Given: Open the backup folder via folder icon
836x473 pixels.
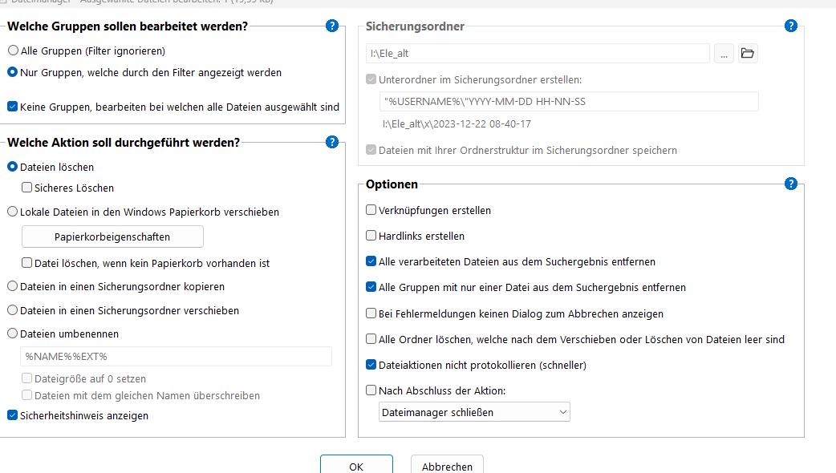Looking at the screenshot, I should coord(748,54).
